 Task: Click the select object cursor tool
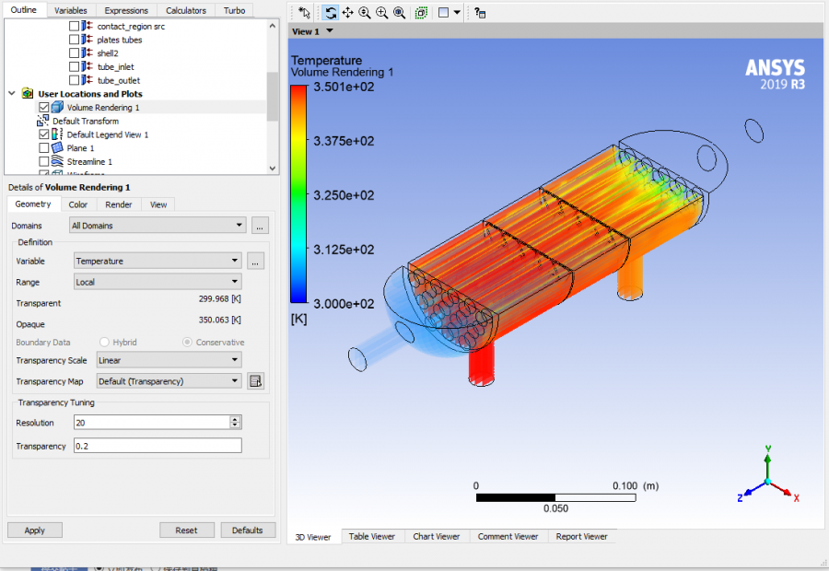tap(305, 13)
